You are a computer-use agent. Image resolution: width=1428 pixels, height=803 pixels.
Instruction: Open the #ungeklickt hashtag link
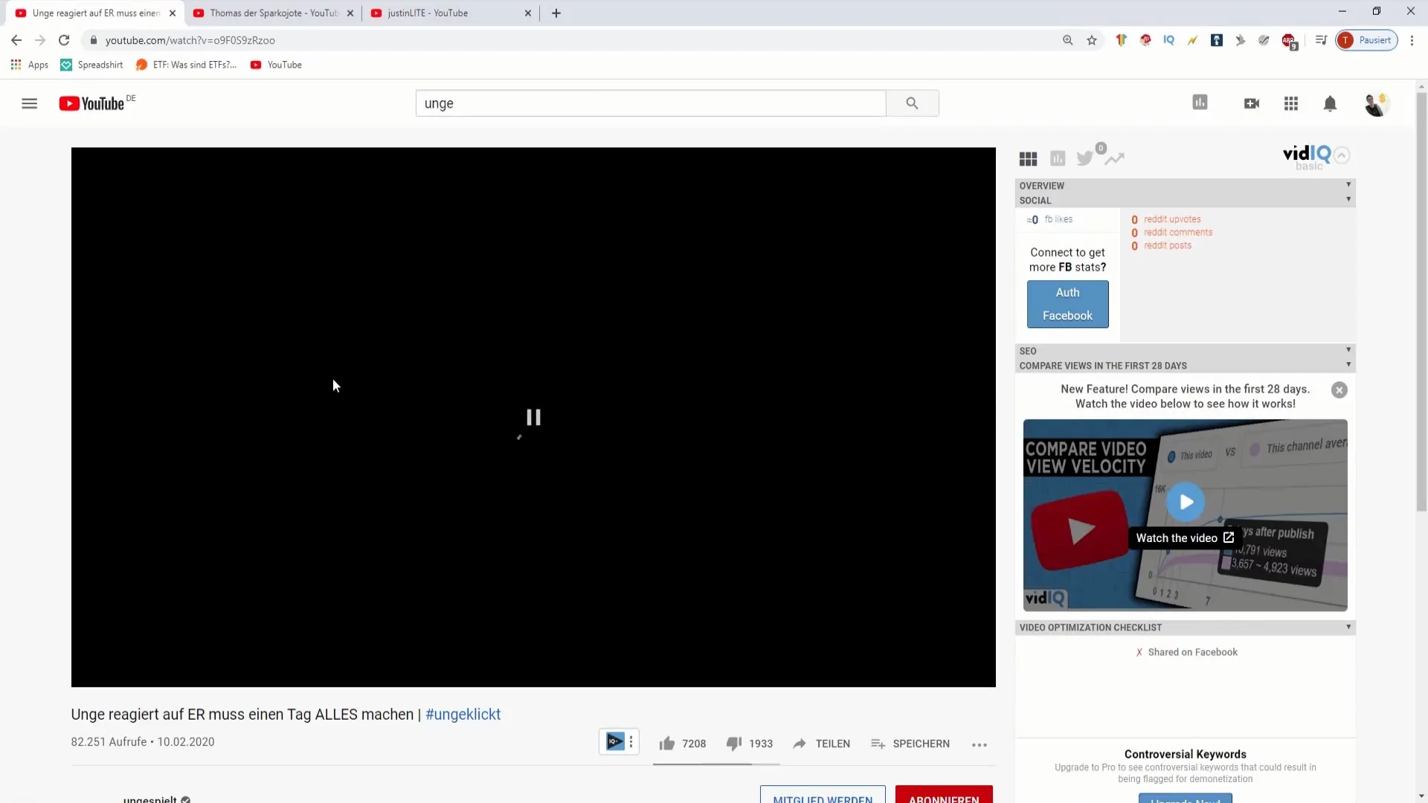tap(463, 715)
